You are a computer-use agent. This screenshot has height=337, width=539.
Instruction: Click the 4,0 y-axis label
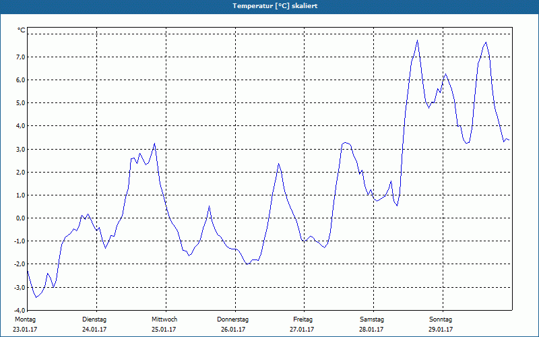click(x=21, y=126)
